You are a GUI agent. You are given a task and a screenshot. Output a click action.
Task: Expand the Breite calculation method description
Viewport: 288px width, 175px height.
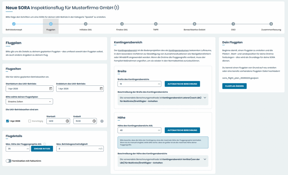(x=205, y=98)
